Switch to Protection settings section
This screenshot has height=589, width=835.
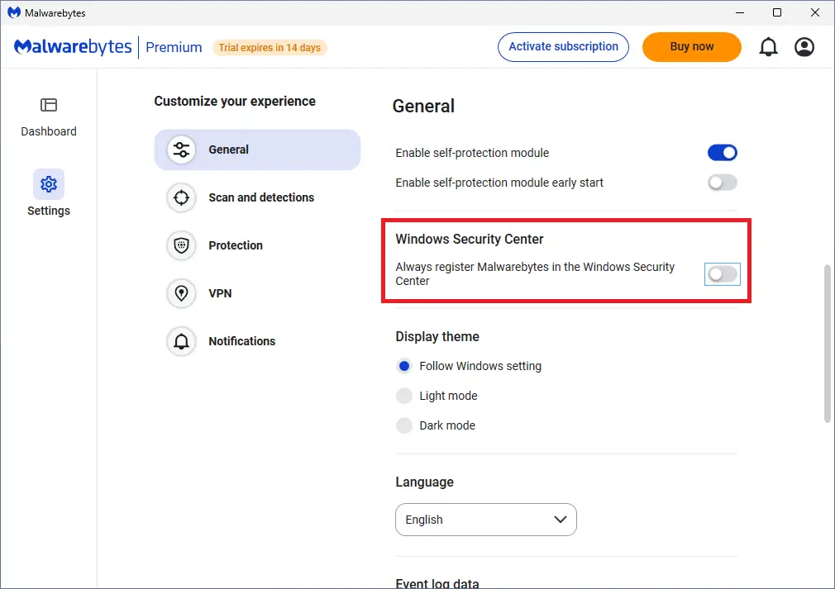coord(236,245)
